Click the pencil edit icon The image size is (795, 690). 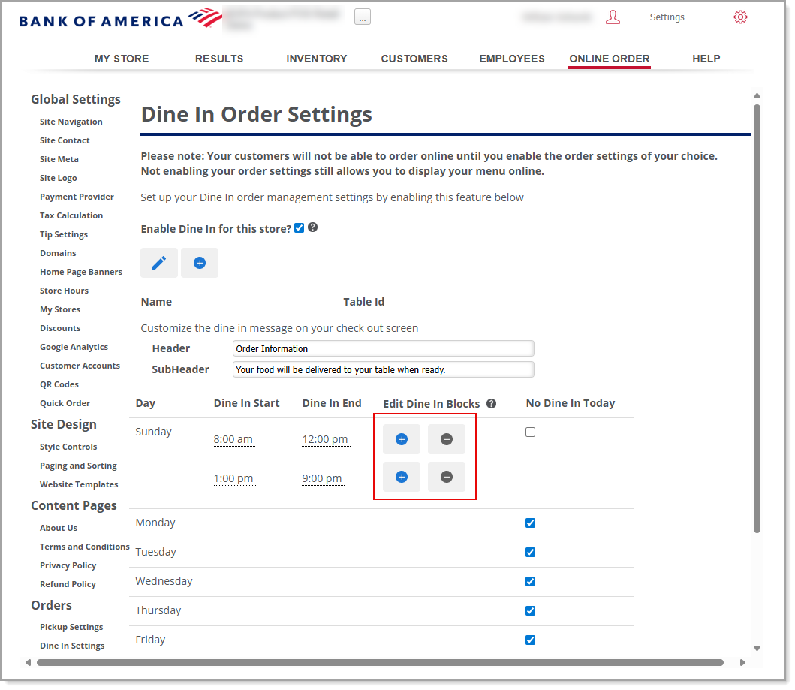point(158,263)
